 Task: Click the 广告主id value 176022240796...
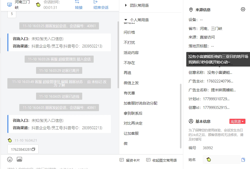(220, 81)
